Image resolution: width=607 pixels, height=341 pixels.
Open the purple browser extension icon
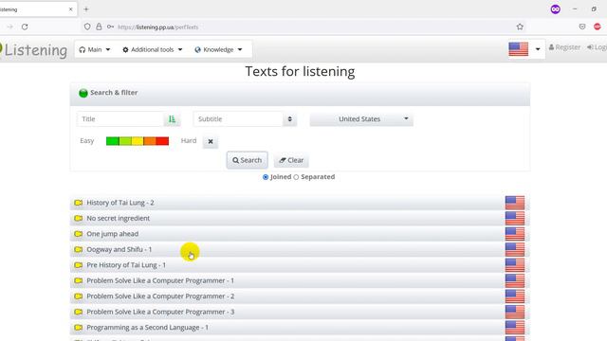pos(555,9)
